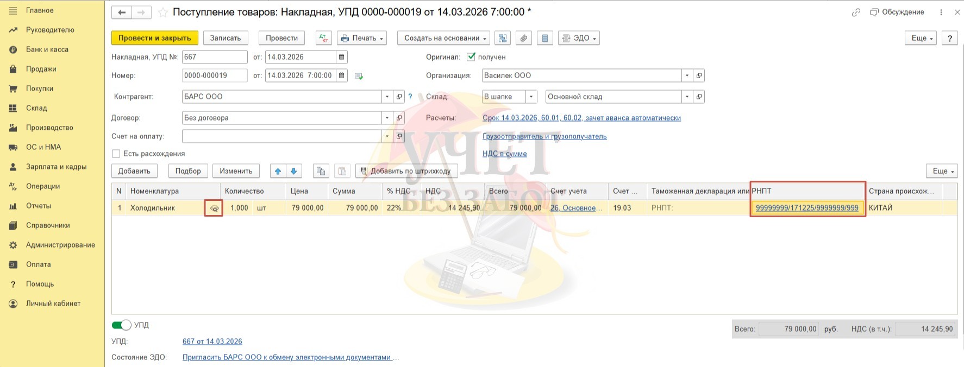Open the document structure icon next to Создать на основании

coord(503,38)
